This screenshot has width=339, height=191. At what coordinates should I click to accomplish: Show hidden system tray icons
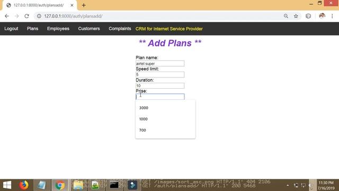click(288, 185)
